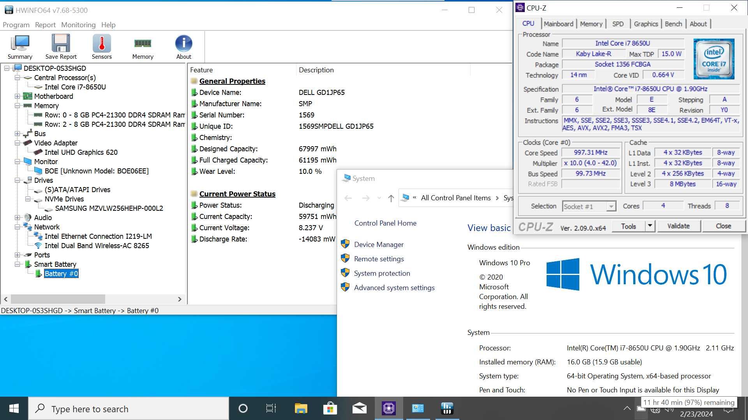Collapse the Video Adapter tree node
The width and height of the screenshot is (748, 420).
[x=17, y=143]
